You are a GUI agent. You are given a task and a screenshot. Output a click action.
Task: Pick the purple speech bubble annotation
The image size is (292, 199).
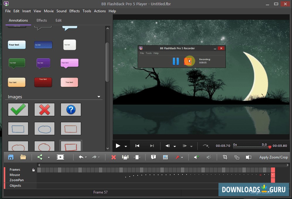point(43,63)
